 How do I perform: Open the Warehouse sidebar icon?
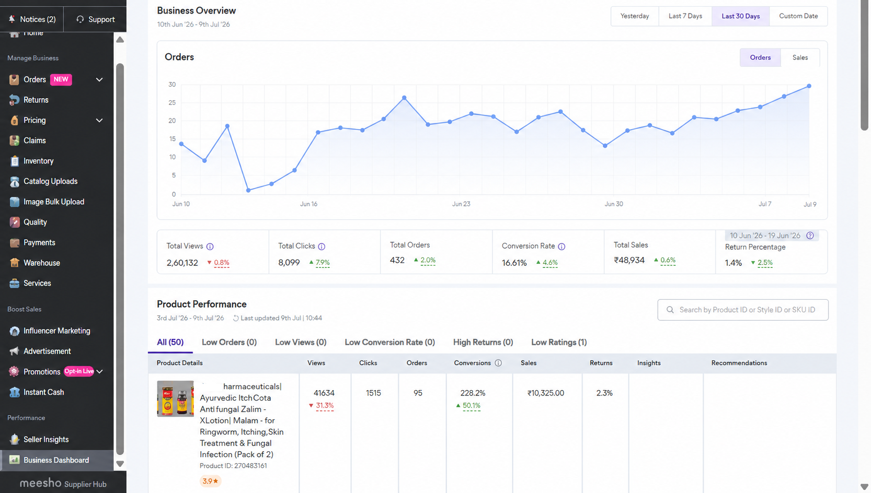[15, 263]
